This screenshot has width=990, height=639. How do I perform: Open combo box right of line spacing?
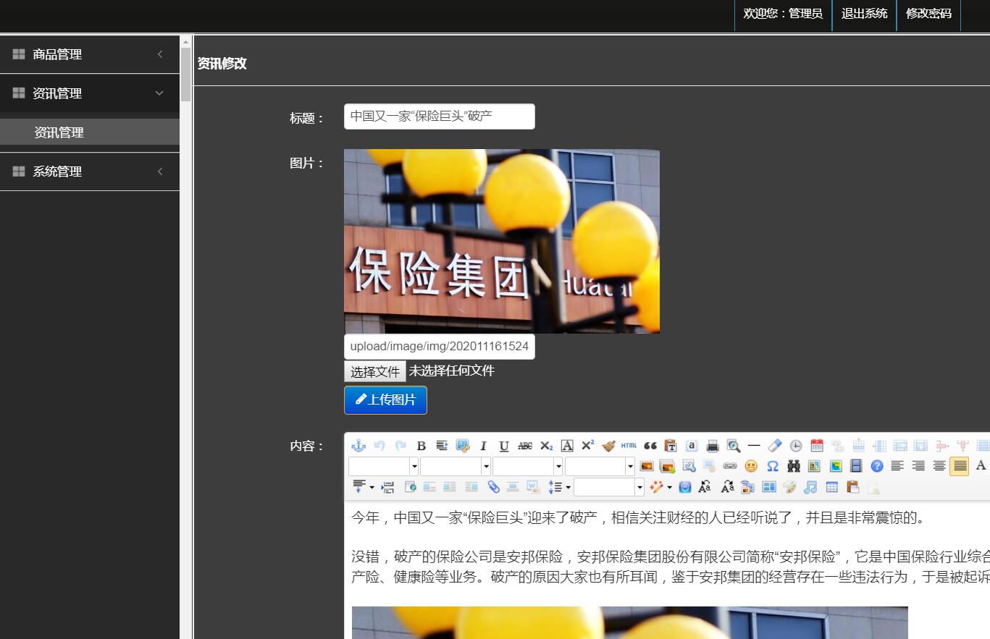click(x=609, y=487)
